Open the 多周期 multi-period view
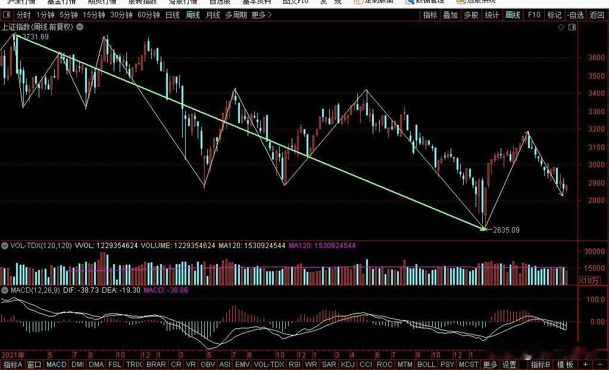Image resolution: width=609 pixels, height=370 pixels. click(236, 15)
